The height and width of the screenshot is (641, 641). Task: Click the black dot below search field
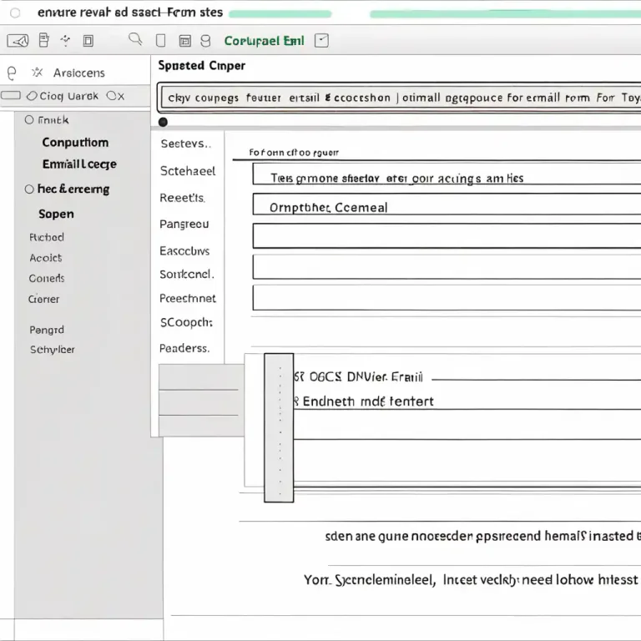[163, 122]
